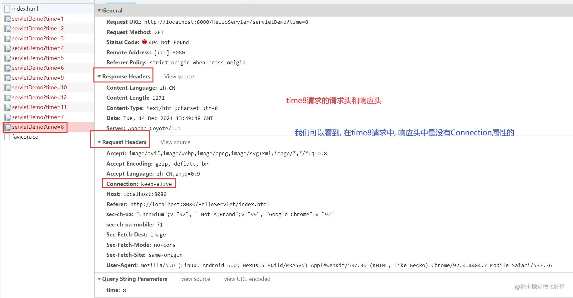Click the Server Apache-Coyote/1.1 header

coord(143,129)
